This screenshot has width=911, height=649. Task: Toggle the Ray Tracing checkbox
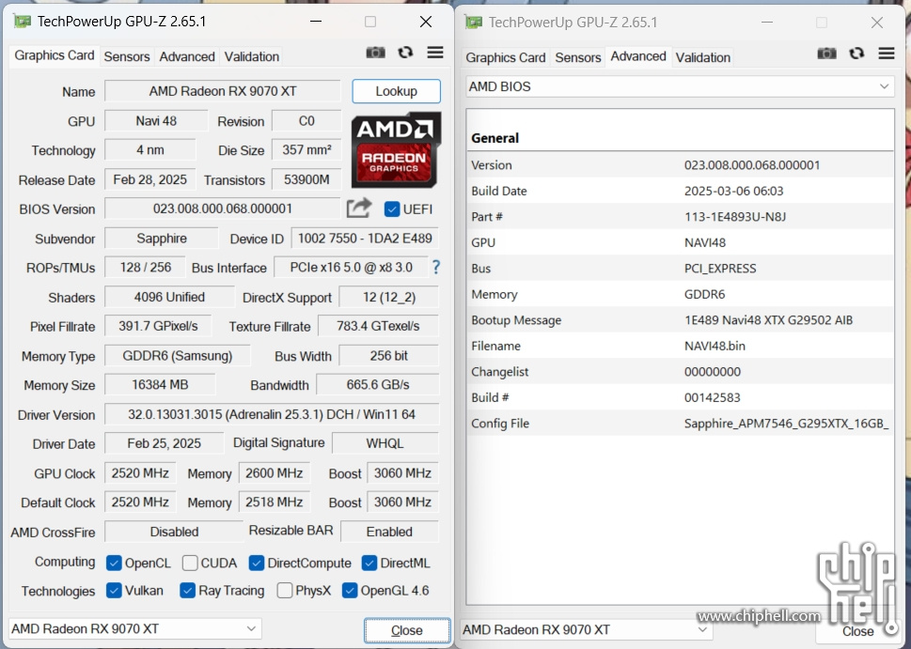187,591
